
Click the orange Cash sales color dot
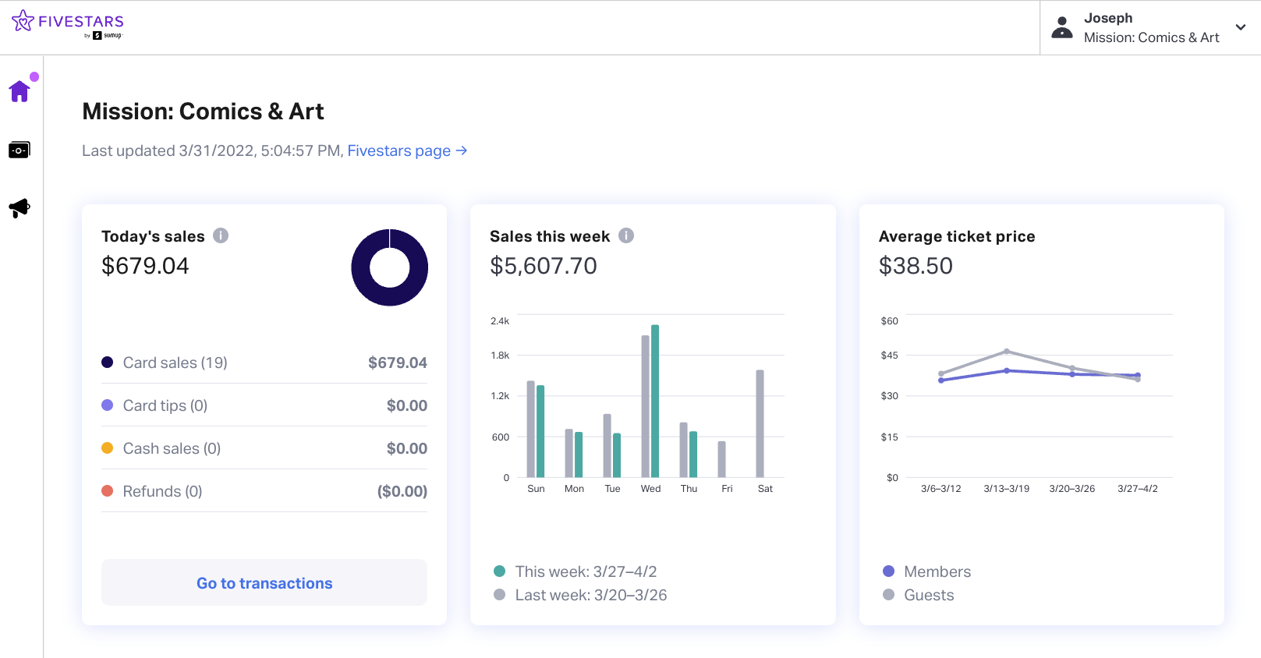click(108, 448)
